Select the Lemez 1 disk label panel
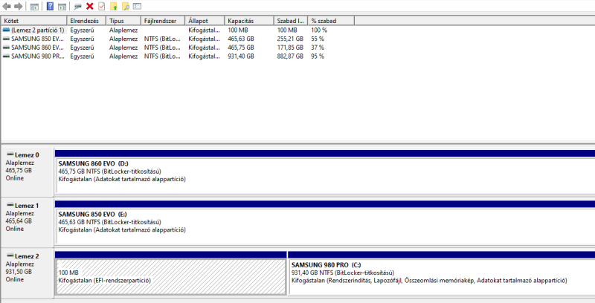The image size is (595, 303). 28,222
